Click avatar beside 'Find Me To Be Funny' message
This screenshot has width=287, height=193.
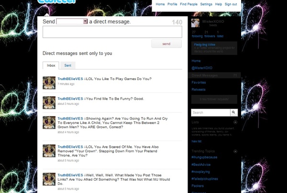pos(49,102)
